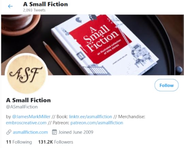Viewport: 184px width, 148px height.
Task: Click the @ASmallFiction handle text
Action: pos(22,107)
